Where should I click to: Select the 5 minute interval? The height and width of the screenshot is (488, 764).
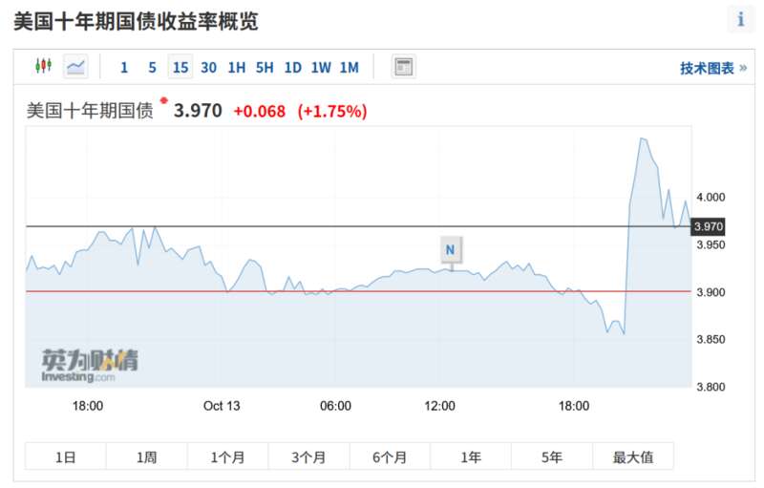(153, 67)
